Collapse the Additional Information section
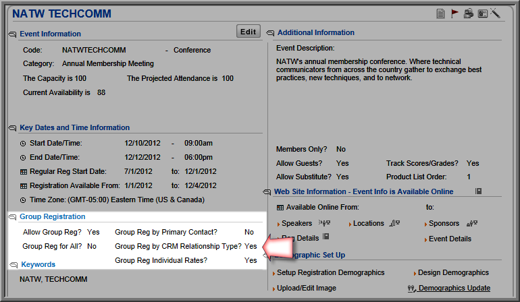Viewport: 520px width, 302px height. pyautogui.click(x=270, y=33)
